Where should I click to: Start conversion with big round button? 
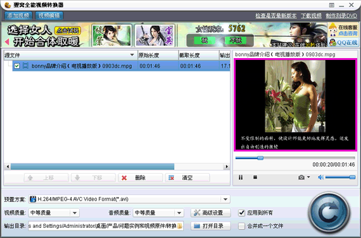[x=329, y=213]
